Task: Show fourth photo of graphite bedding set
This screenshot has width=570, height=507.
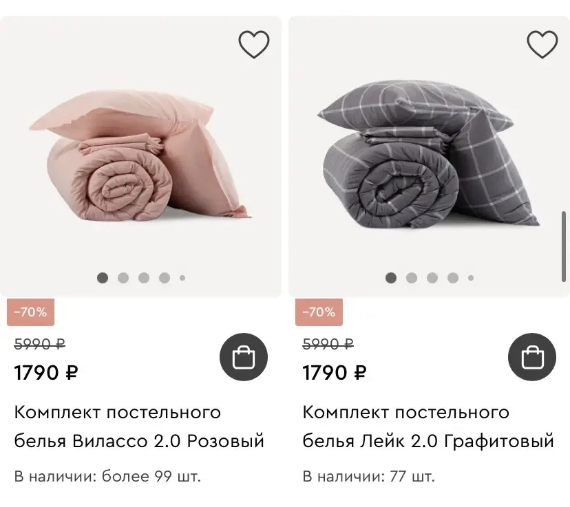Action: point(453,278)
